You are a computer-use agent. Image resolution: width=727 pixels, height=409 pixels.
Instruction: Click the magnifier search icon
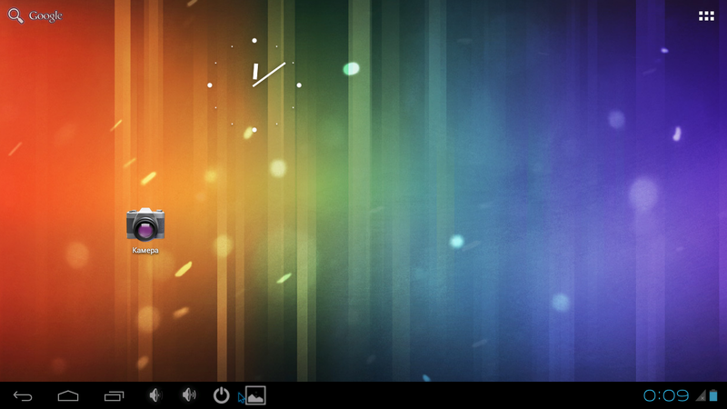click(15, 15)
